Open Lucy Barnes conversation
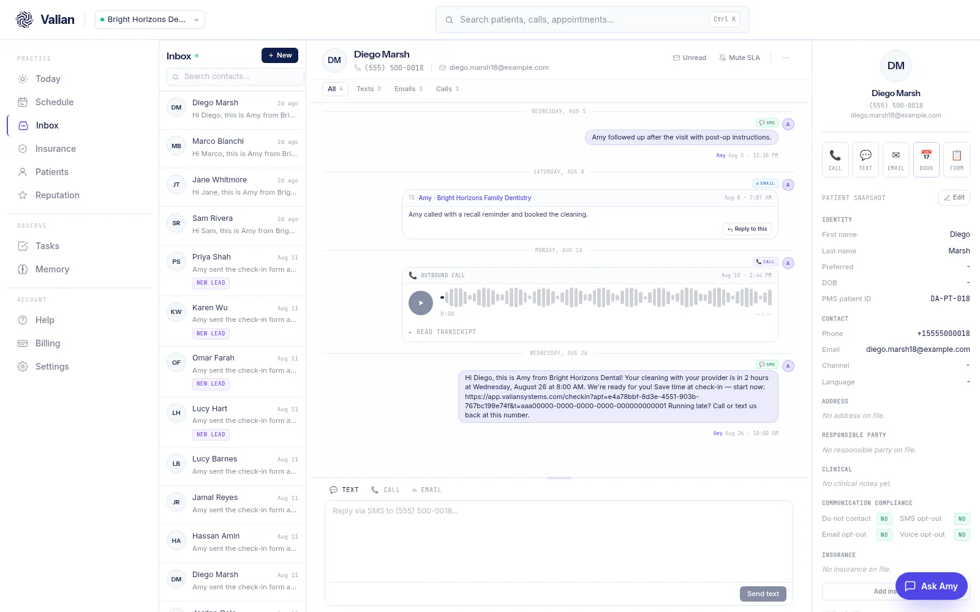Screen dimensions: 980x612 [x=233, y=466]
